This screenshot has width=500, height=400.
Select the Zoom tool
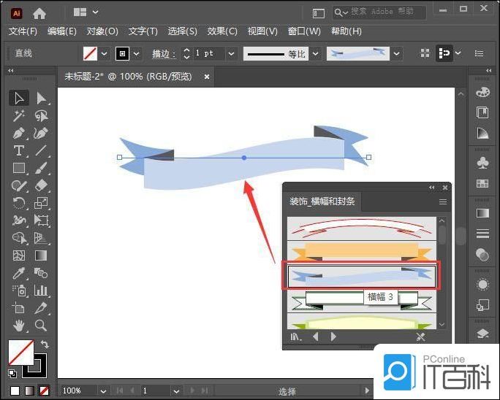41,325
